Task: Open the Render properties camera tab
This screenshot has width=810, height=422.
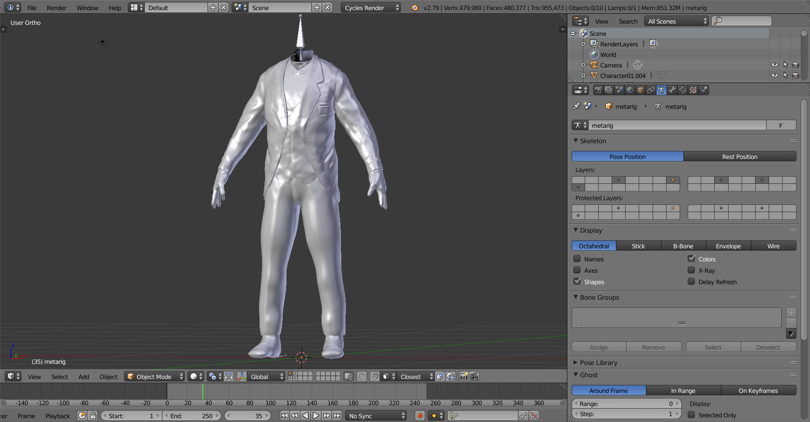Action: 598,90
